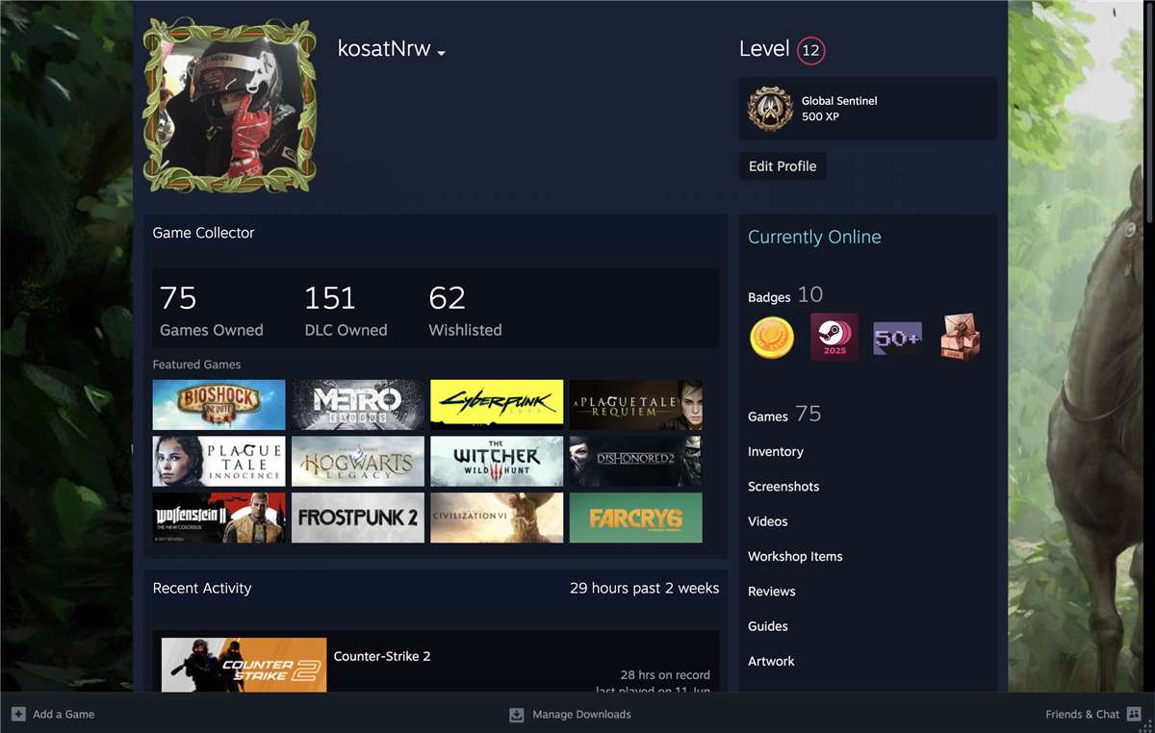The height and width of the screenshot is (733, 1155).
Task: Select the Hogwarts Legacy featured game
Action: coord(358,461)
